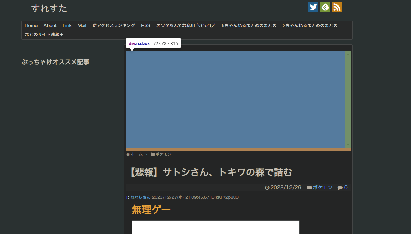Click the ポケモン category link
The height and width of the screenshot is (234, 411).
(322, 187)
